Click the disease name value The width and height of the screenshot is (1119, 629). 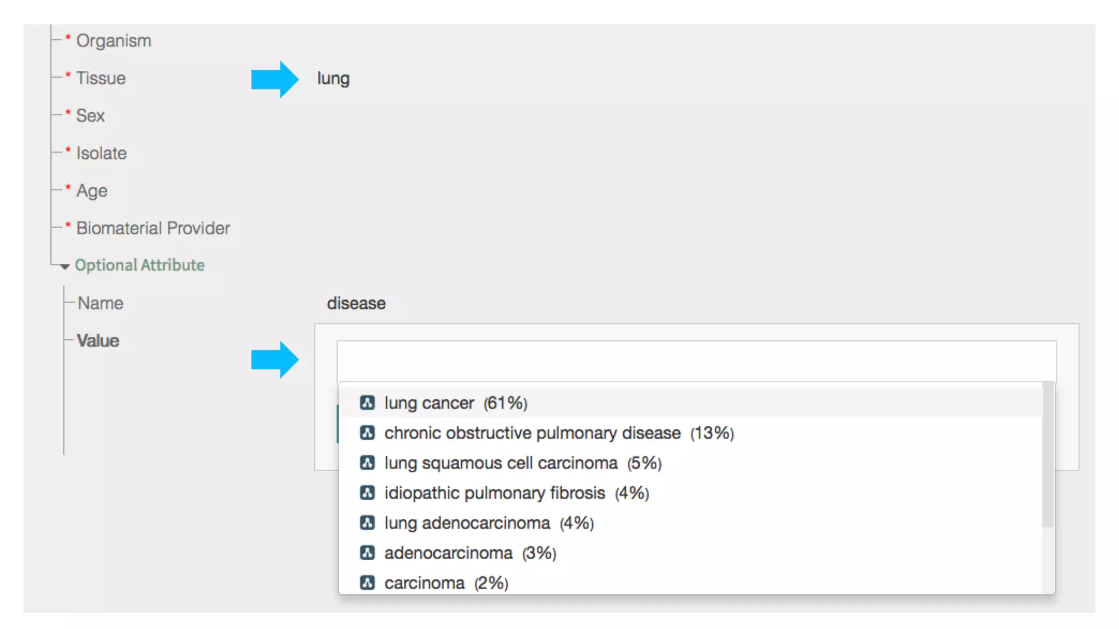(356, 304)
